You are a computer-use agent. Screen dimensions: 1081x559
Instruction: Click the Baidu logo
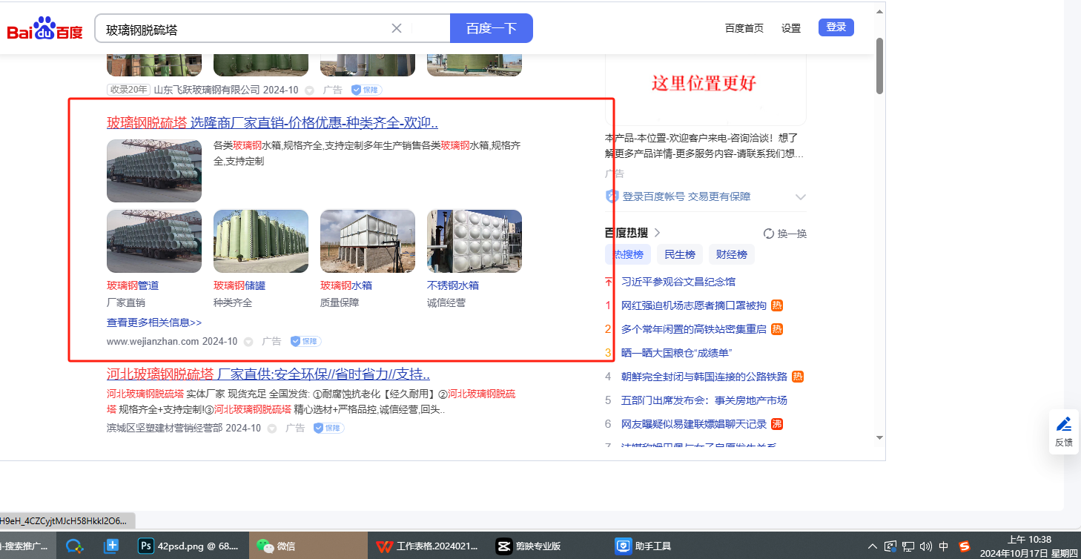click(x=45, y=29)
